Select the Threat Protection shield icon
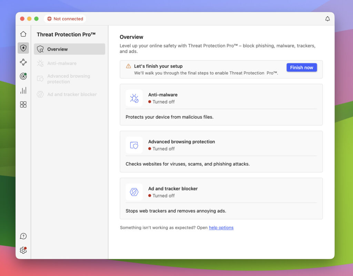This screenshot has height=276, width=353. 23,48
